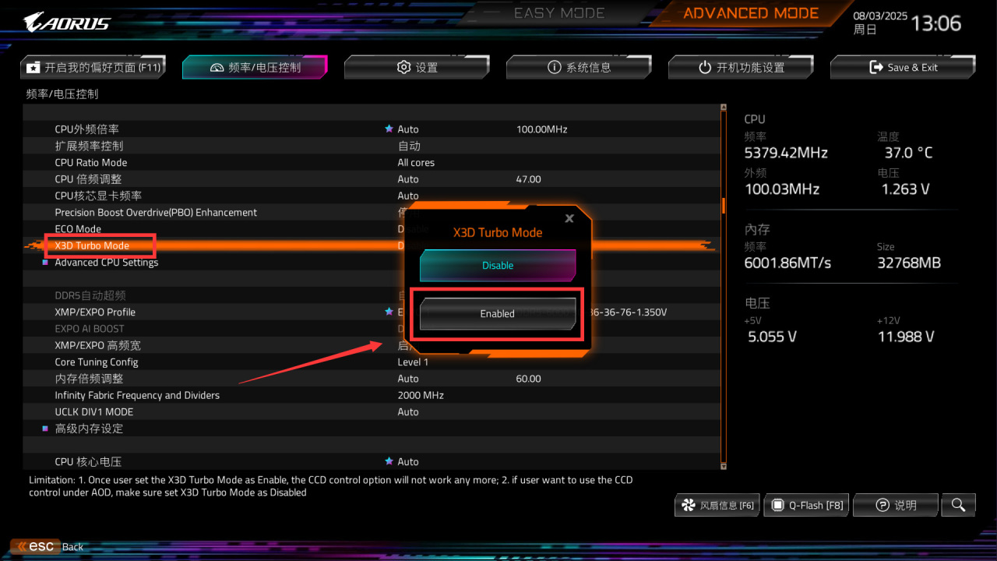
Task: Open the 扩展频率控制 value 自动
Action: pyautogui.click(x=409, y=146)
